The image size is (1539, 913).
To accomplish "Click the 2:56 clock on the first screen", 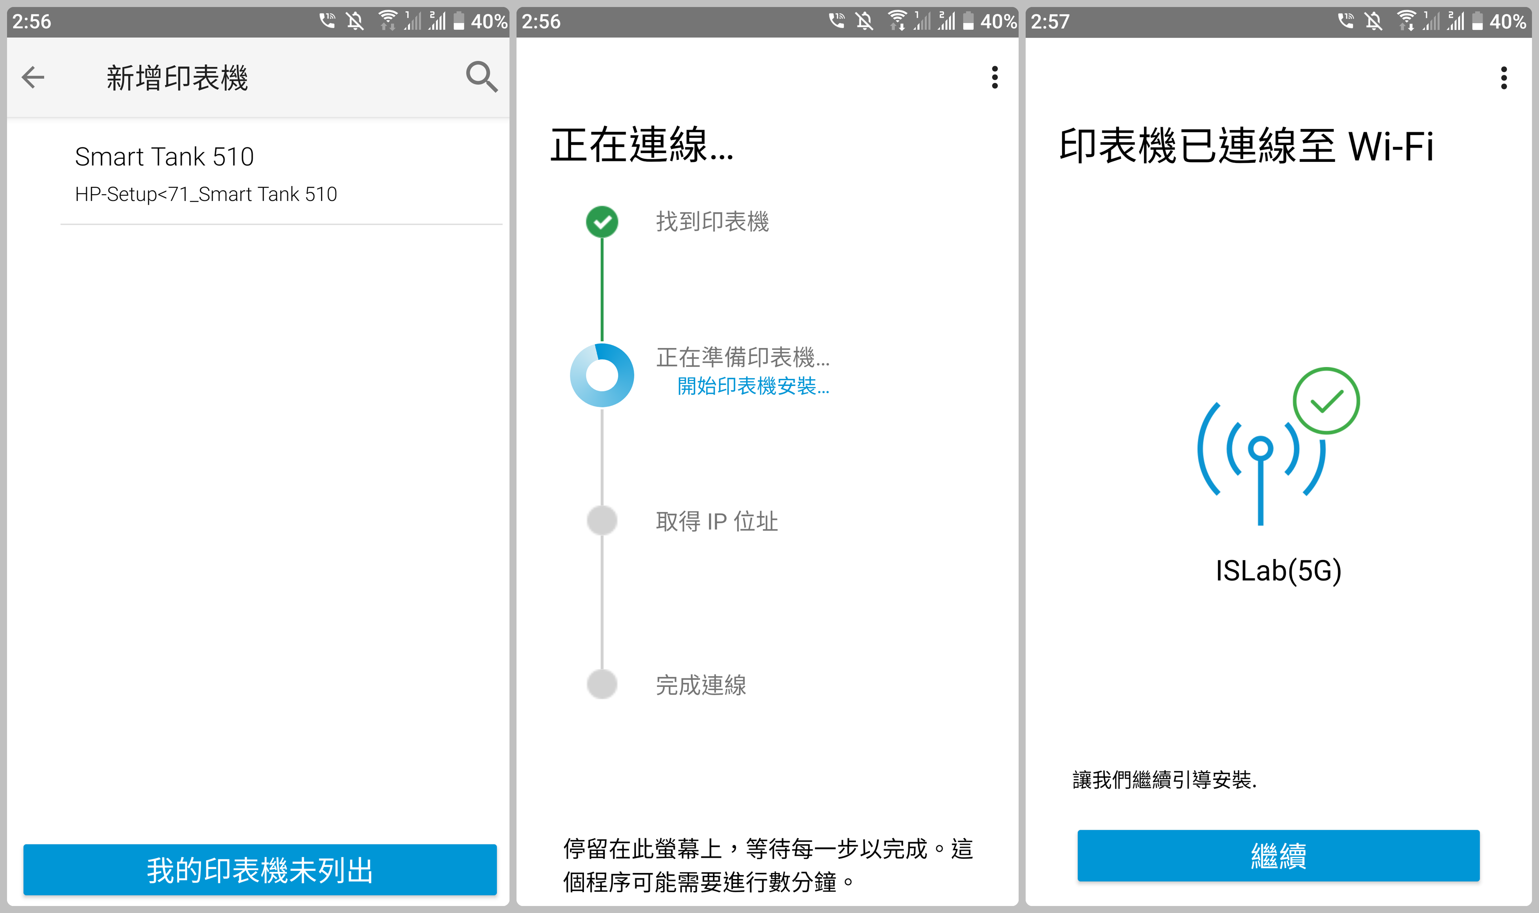I will 31,21.
